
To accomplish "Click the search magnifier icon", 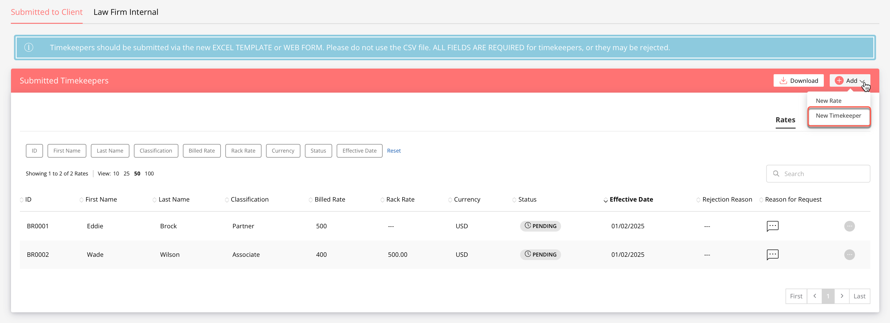I will pos(776,173).
